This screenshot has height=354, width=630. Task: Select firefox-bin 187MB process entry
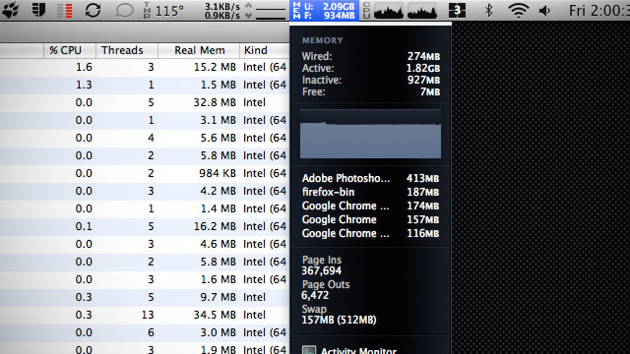click(x=371, y=192)
